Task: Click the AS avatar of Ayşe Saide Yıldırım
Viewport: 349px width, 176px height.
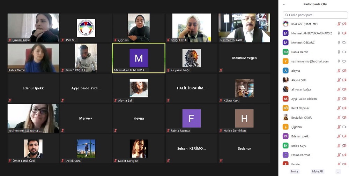Action: (285, 99)
